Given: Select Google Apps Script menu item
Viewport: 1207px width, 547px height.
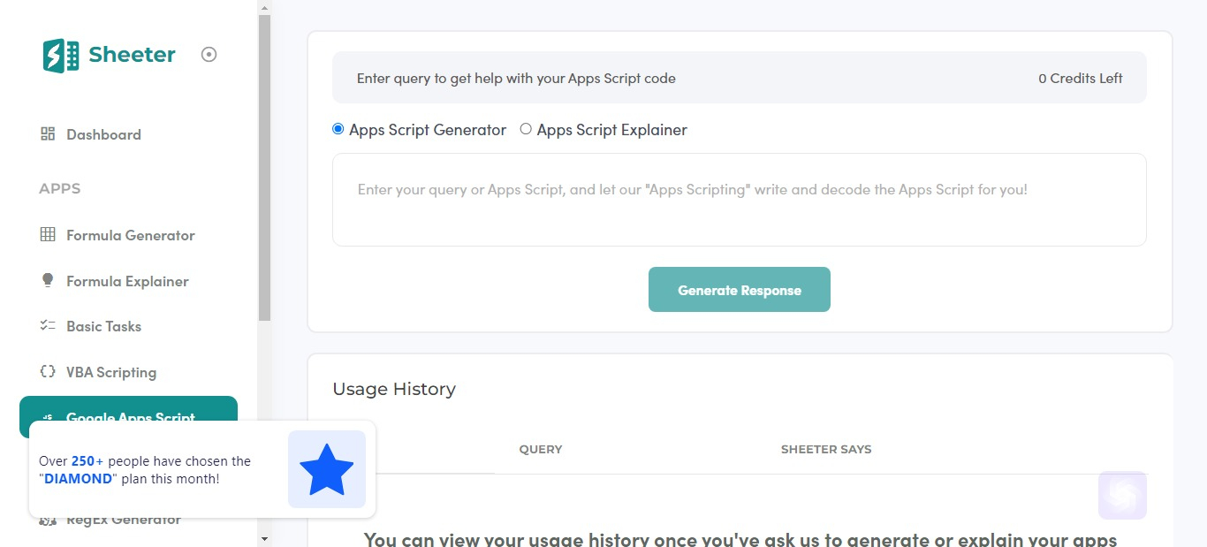Looking at the screenshot, I should coord(128,409).
